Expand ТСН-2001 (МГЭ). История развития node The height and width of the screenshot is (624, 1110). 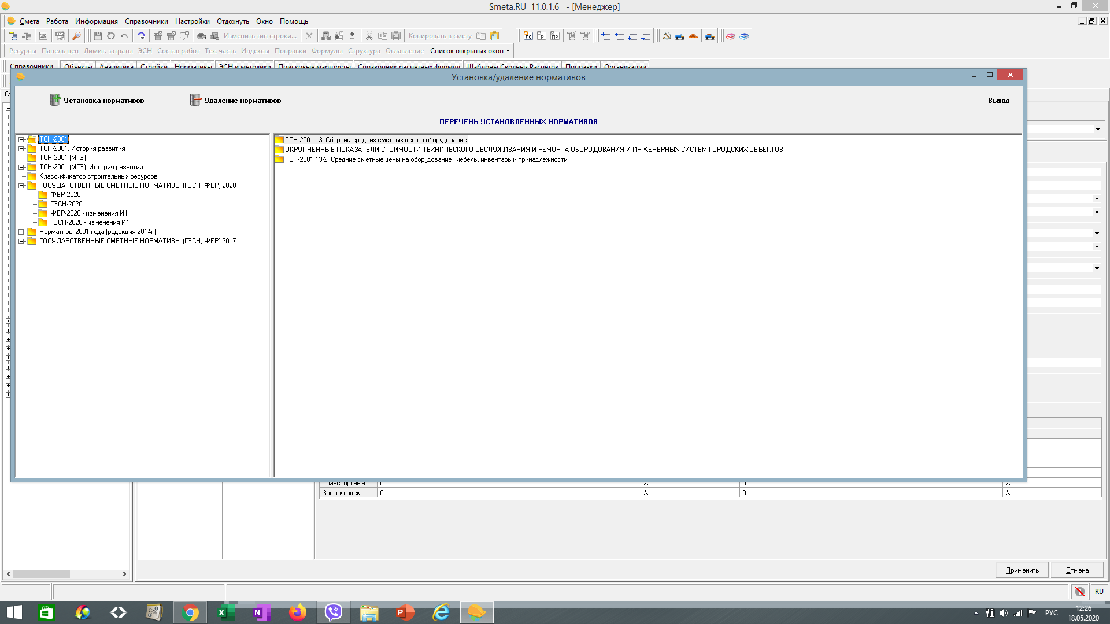coord(21,167)
